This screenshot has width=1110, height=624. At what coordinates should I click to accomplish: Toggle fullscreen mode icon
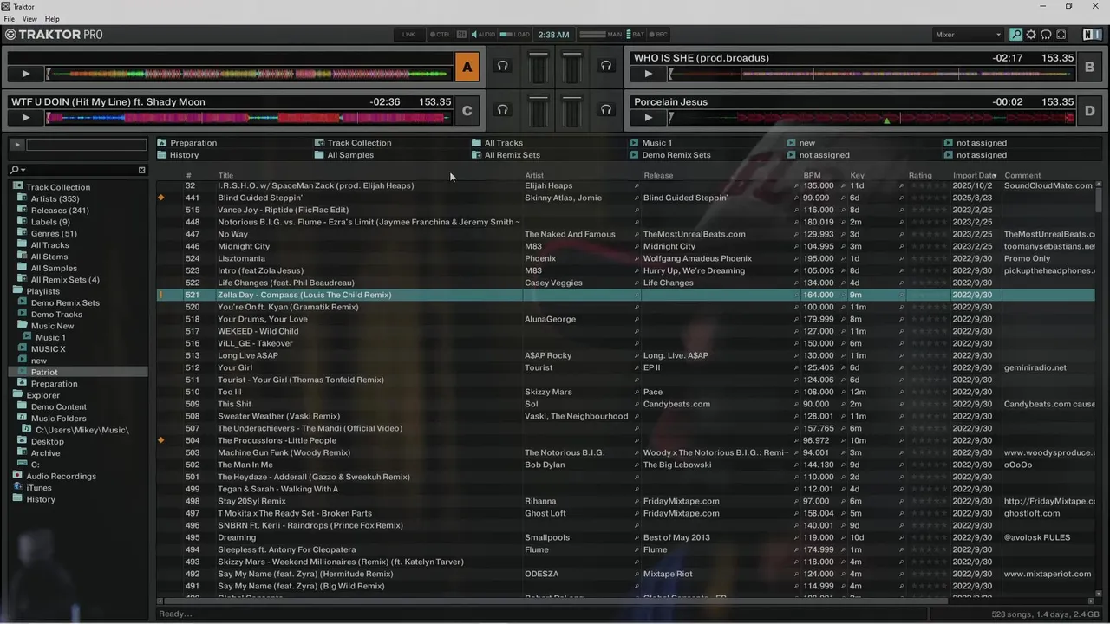(1061, 35)
